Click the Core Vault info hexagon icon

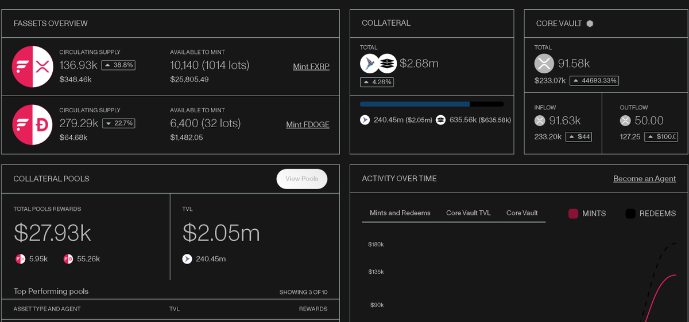590,23
